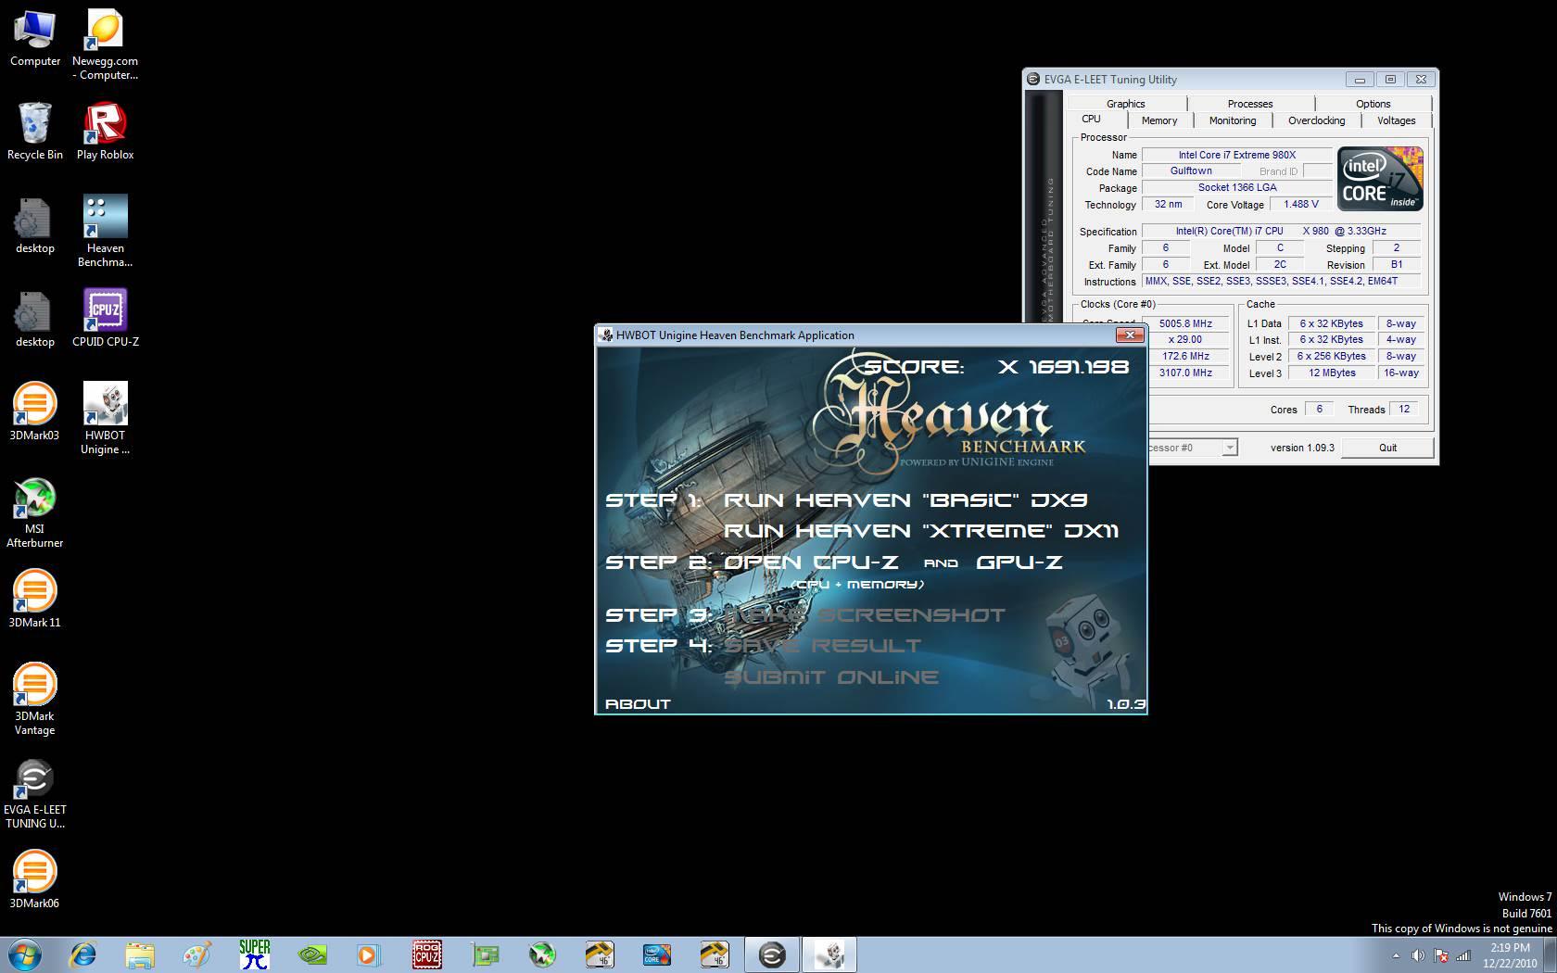Click the E-LEET version 1.09.3 text
The width and height of the screenshot is (1557, 973).
pos(1302,448)
